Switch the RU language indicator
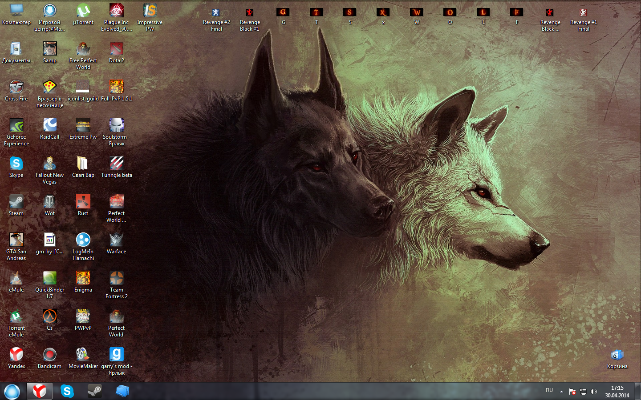The height and width of the screenshot is (400, 641). (549, 390)
